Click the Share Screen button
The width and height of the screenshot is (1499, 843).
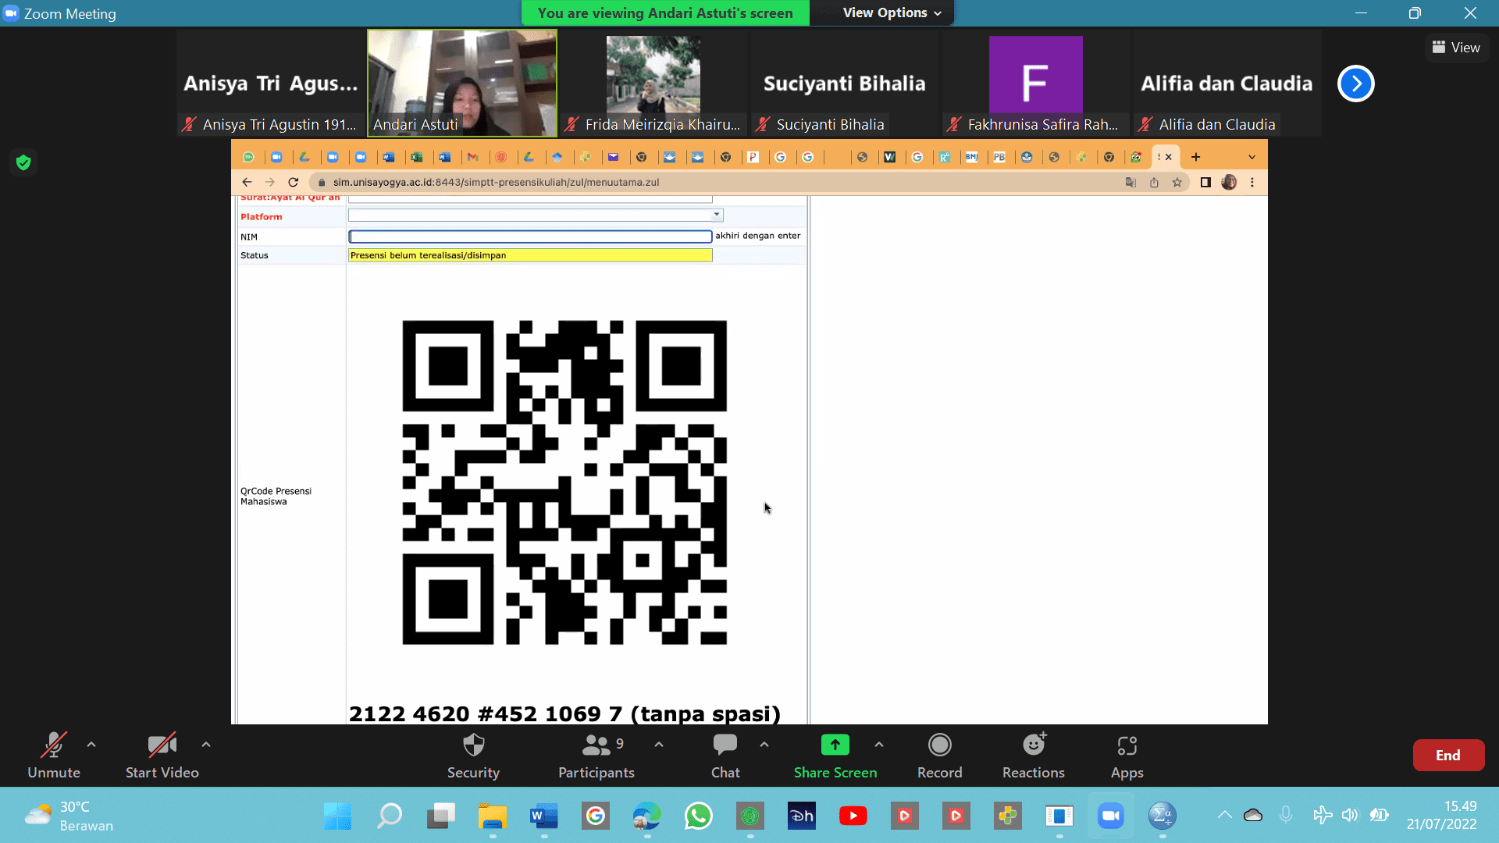(x=835, y=755)
